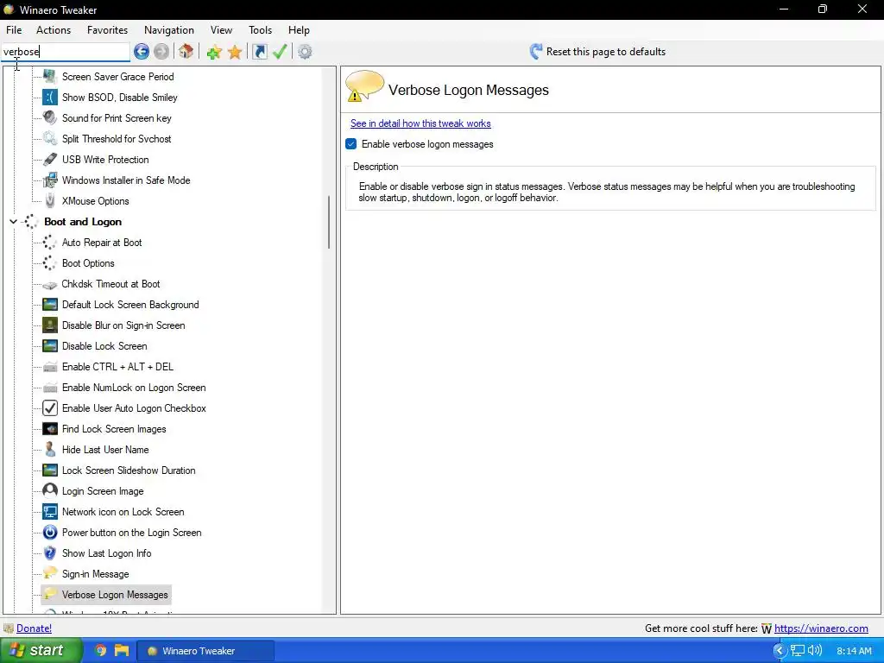Open file explorer from taskbar

(x=121, y=651)
